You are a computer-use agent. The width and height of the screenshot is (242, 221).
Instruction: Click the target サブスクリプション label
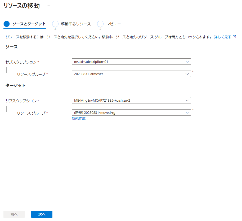[x=21, y=101]
